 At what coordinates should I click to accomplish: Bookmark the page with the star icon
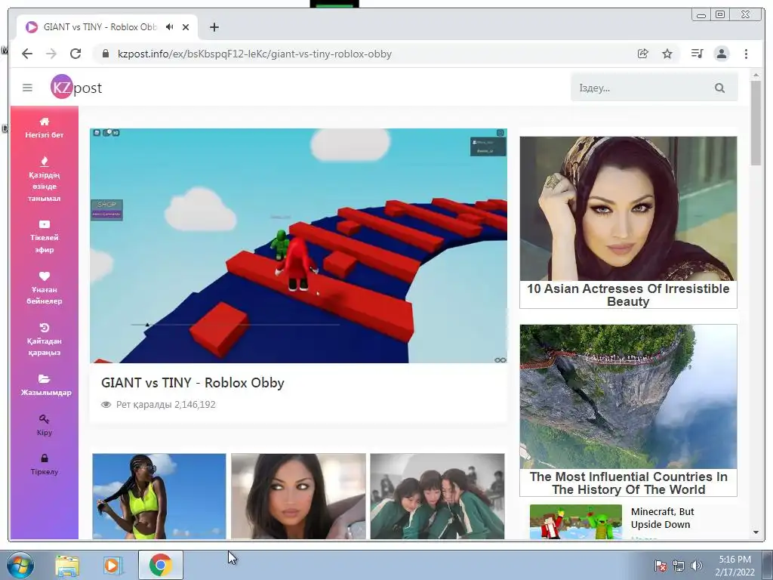point(667,54)
